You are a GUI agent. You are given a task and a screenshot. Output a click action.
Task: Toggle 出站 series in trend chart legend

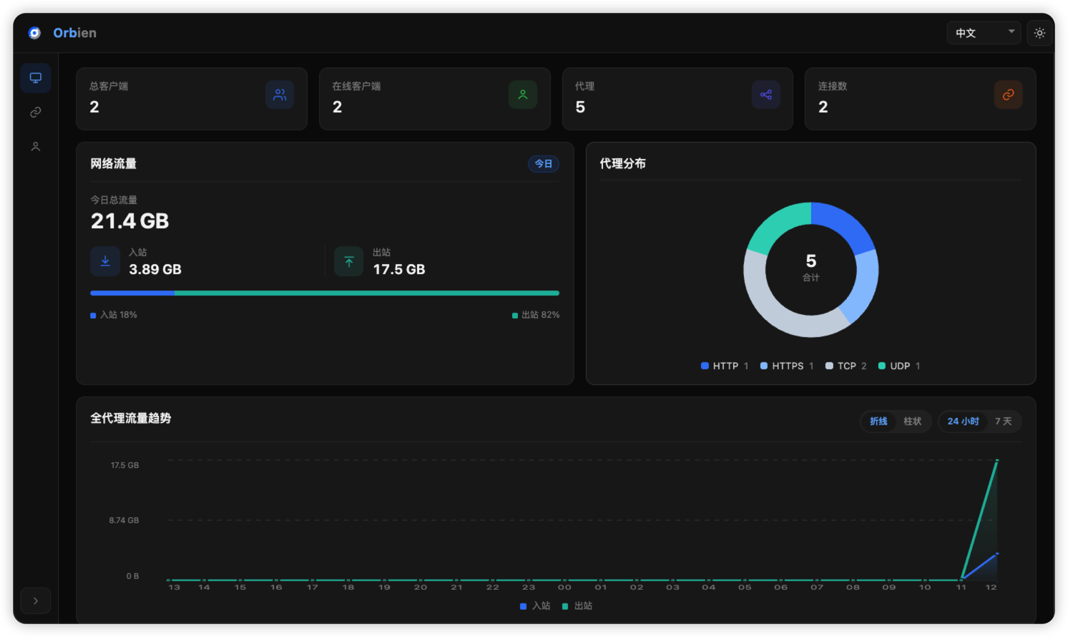point(577,606)
